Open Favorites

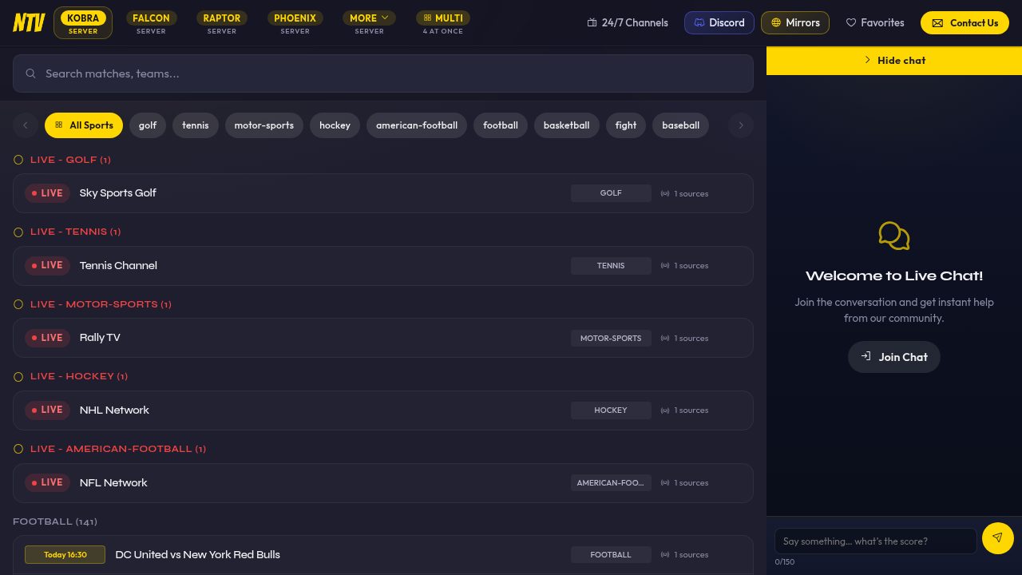point(875,23)
